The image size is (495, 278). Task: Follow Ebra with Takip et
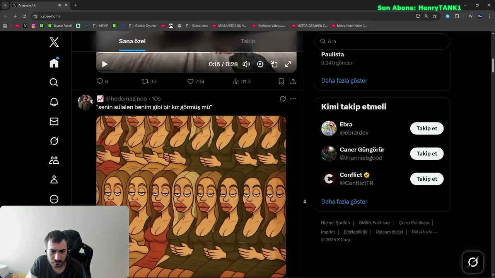427,128
